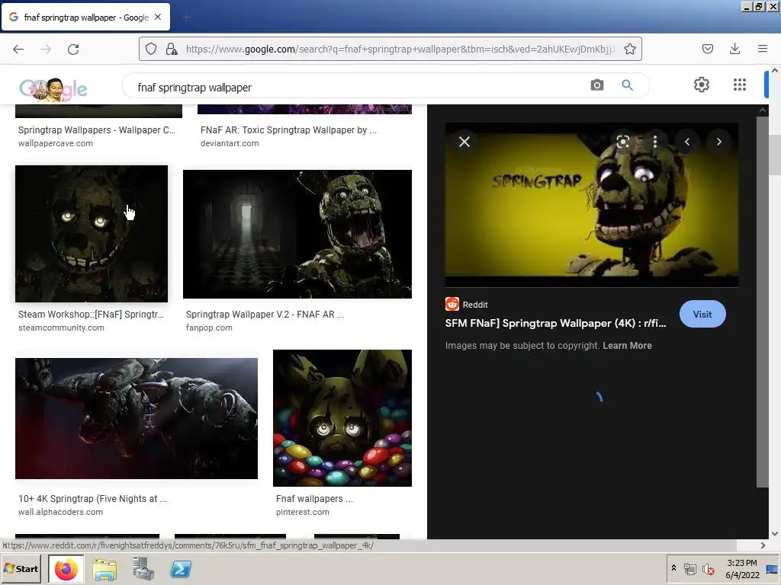781x585 pixels.
Task: Click the browser address bar
Action: (398, 49)
